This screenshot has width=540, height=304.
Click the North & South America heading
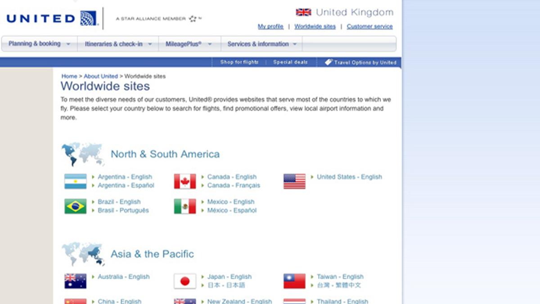pos(165,154)
